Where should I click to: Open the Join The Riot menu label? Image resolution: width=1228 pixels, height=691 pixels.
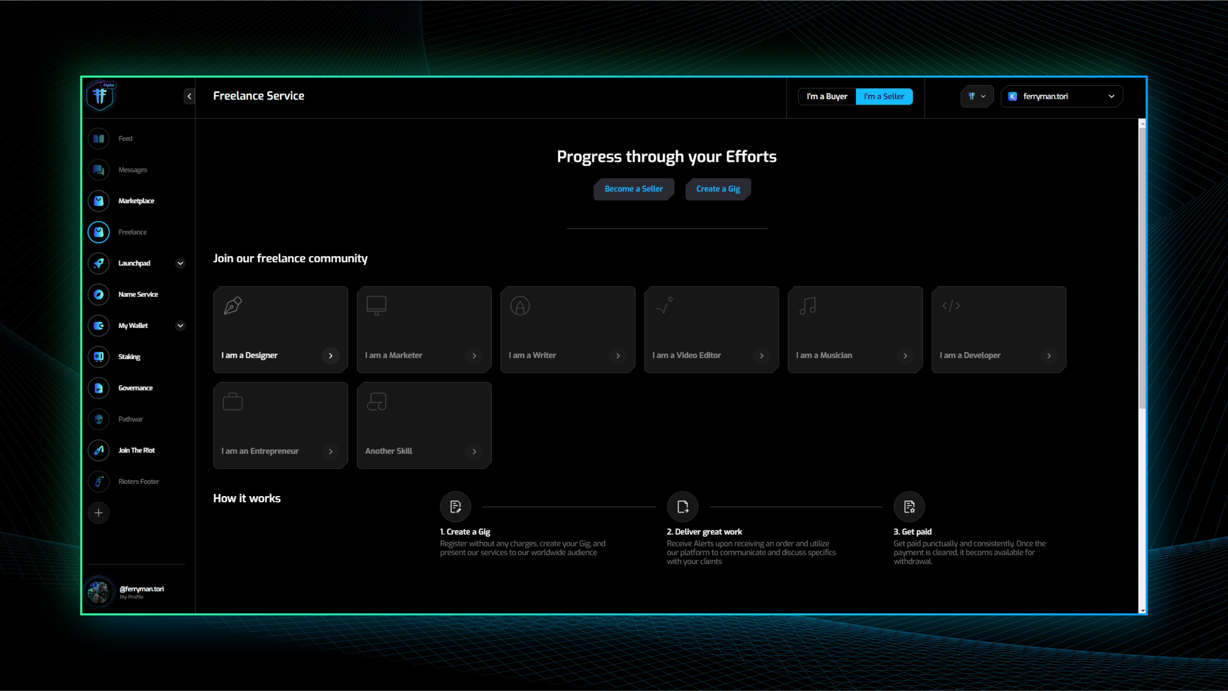point(136,450)
